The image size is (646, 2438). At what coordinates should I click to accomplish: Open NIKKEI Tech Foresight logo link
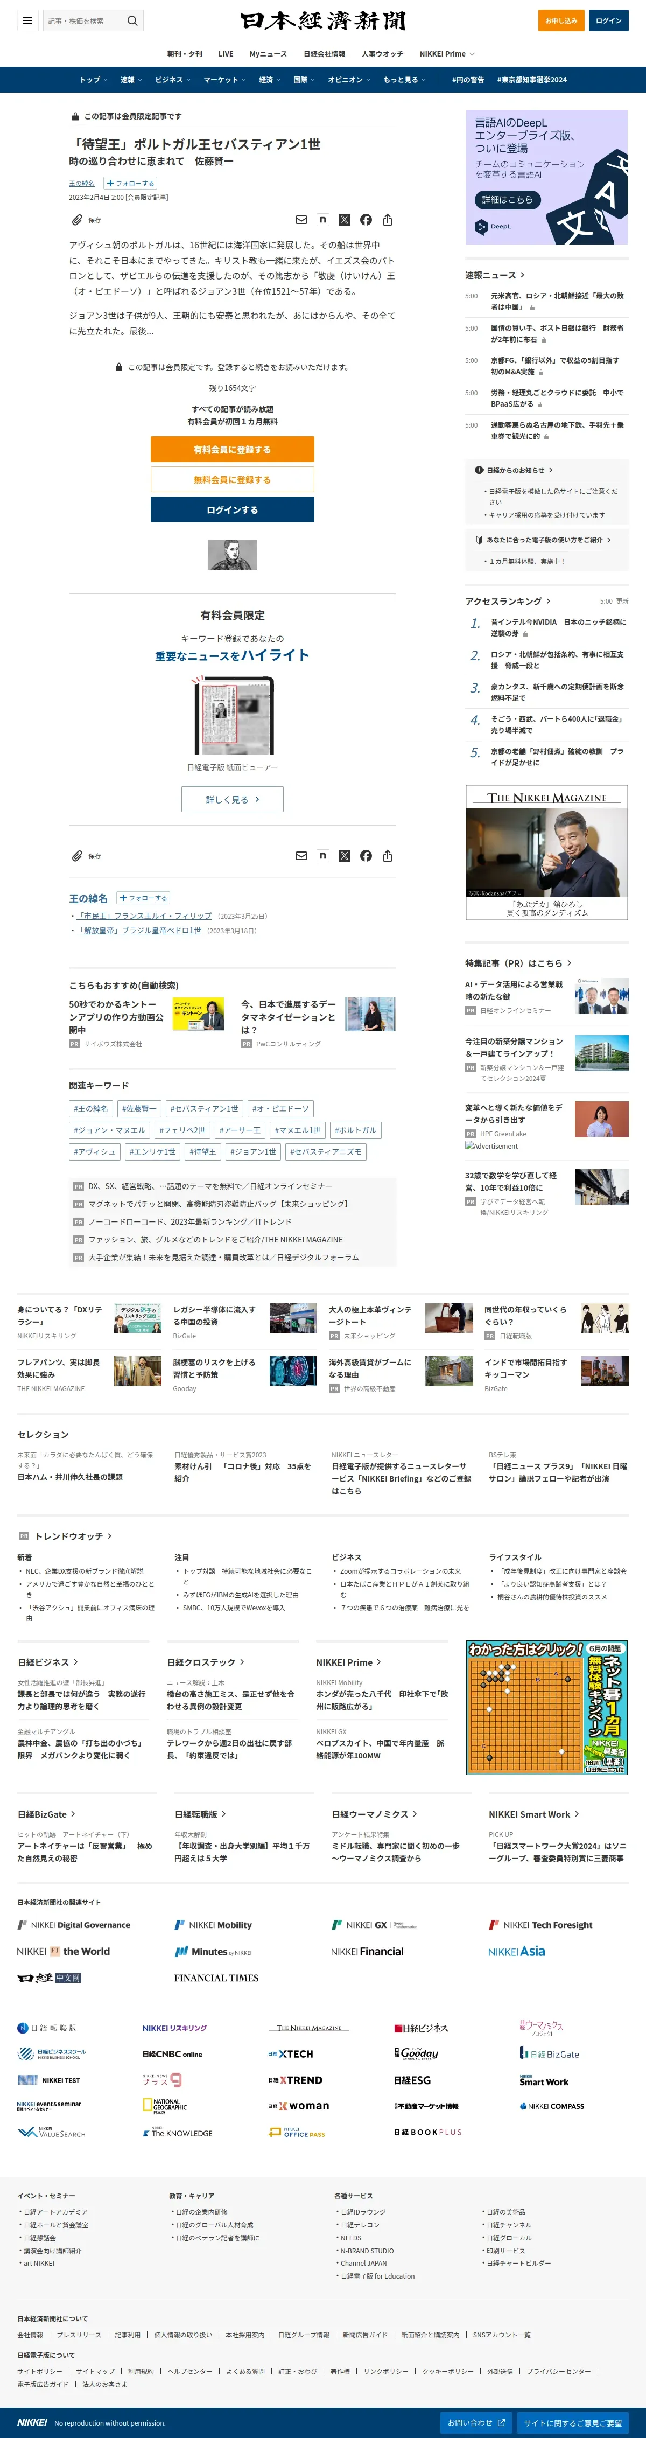click(540, 1925)
